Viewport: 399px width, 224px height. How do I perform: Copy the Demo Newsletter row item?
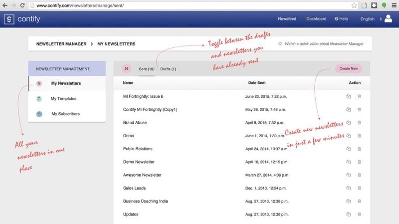pos(348,162)
